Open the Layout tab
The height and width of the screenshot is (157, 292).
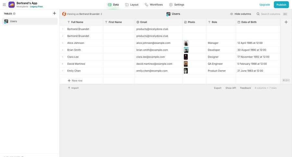132,5
